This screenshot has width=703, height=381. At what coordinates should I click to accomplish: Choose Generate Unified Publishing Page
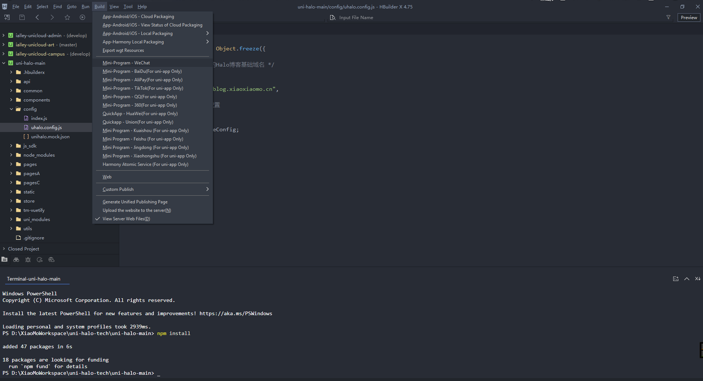[153, 202]
